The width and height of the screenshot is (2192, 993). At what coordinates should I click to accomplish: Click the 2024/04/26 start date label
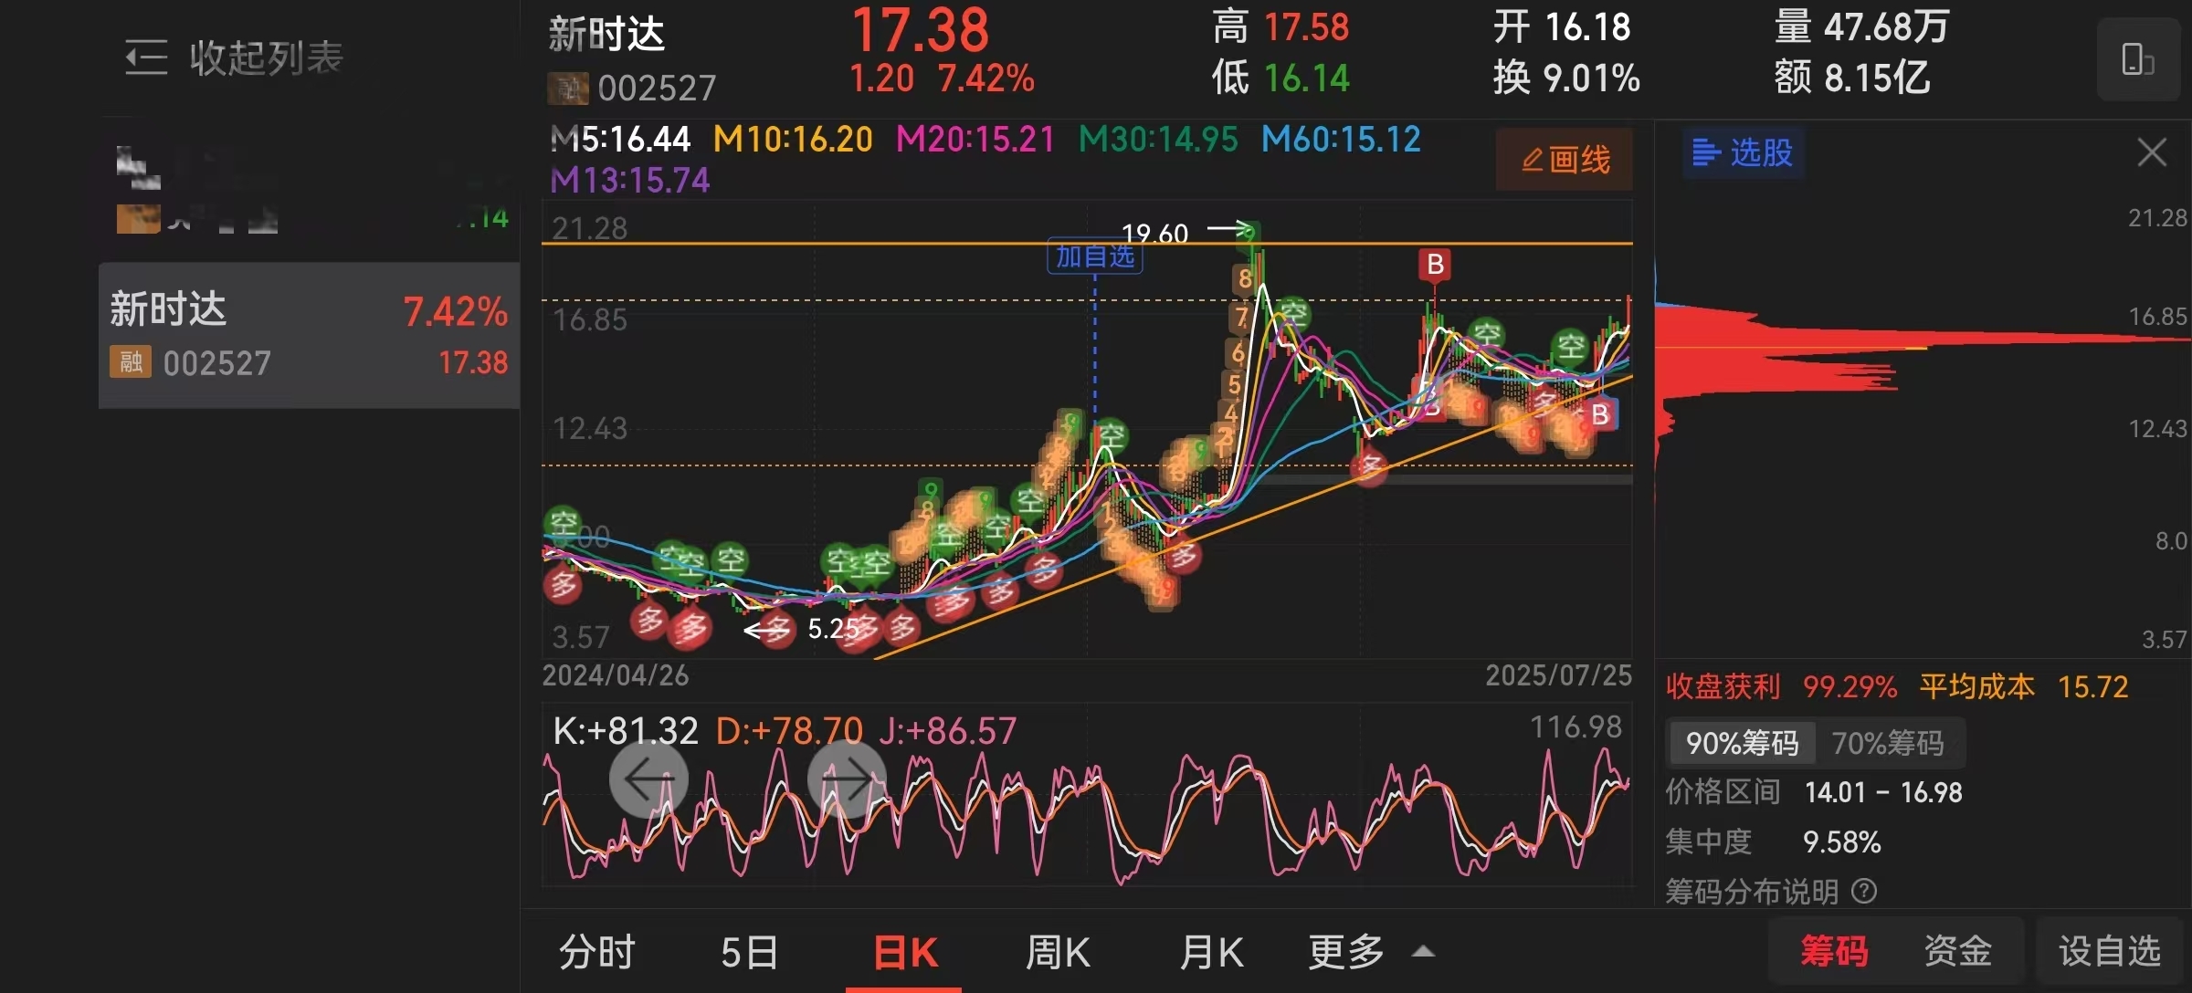click(x=616, y=675)
